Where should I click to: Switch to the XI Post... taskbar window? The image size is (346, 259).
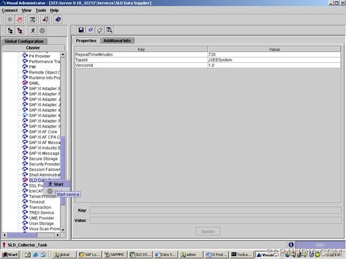217,255
